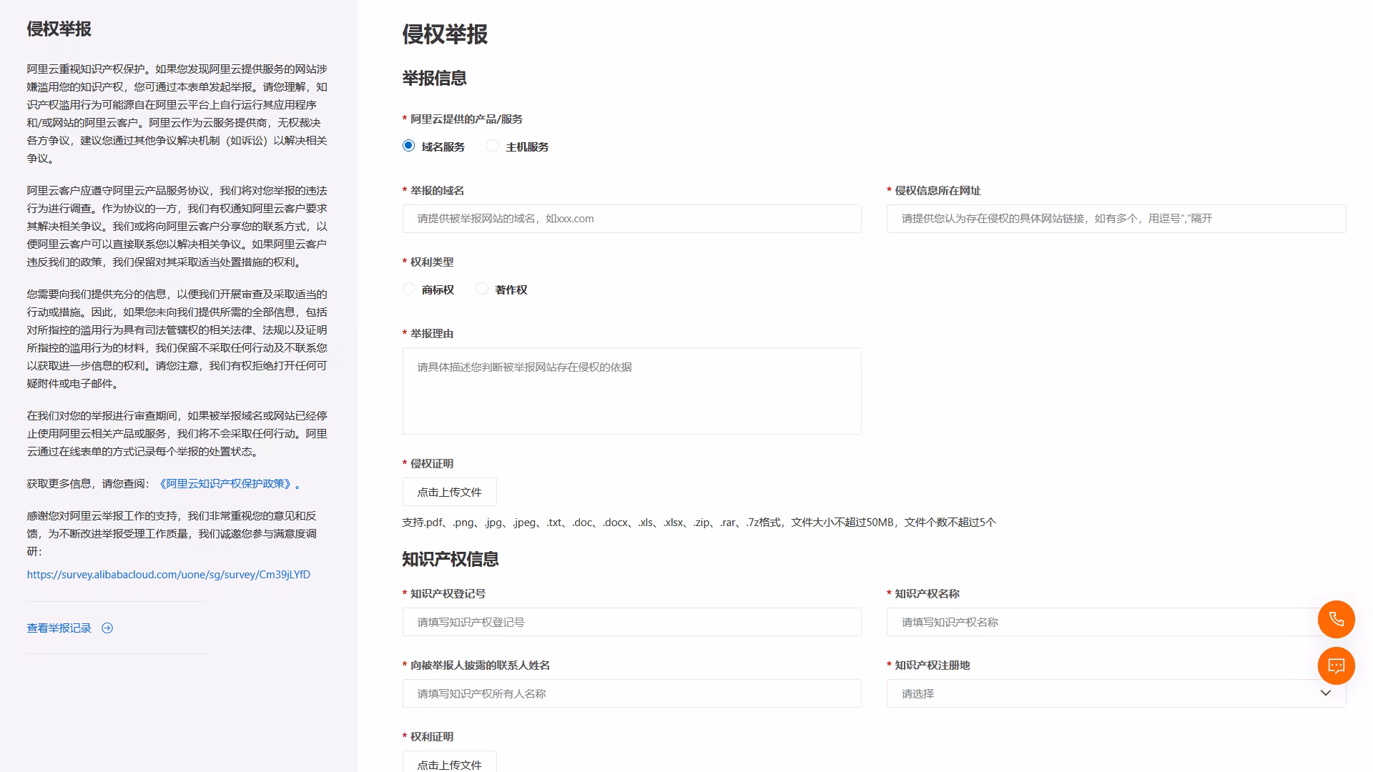Click the 知识产权登记号 input field
This screenshot has width=1373, height=772.
coord(631,622)
